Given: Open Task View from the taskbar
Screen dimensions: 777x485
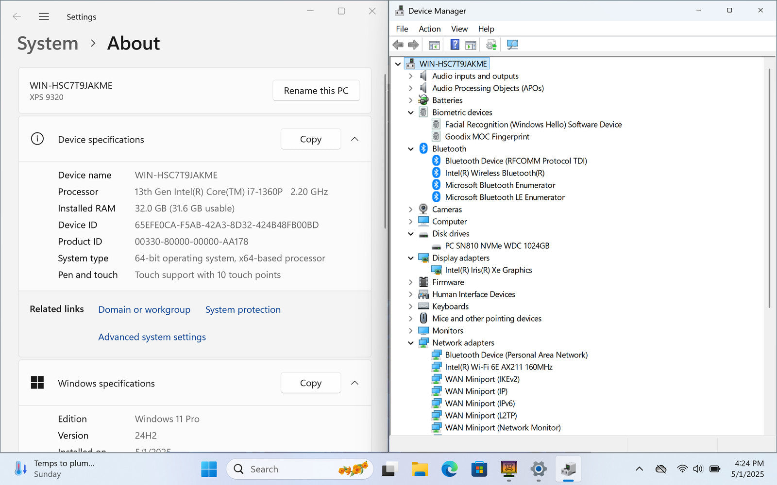Looking at the screenshot, I should click(389, 469).
